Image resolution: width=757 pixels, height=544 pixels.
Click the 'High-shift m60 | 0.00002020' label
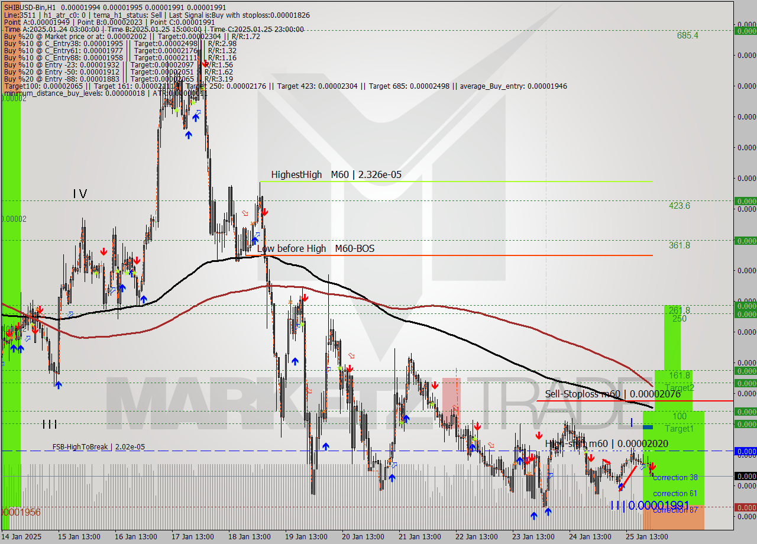[607, 443]
